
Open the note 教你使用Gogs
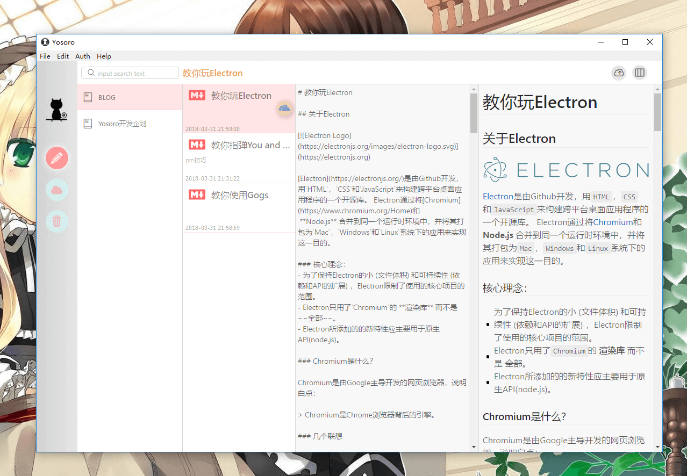239,208
